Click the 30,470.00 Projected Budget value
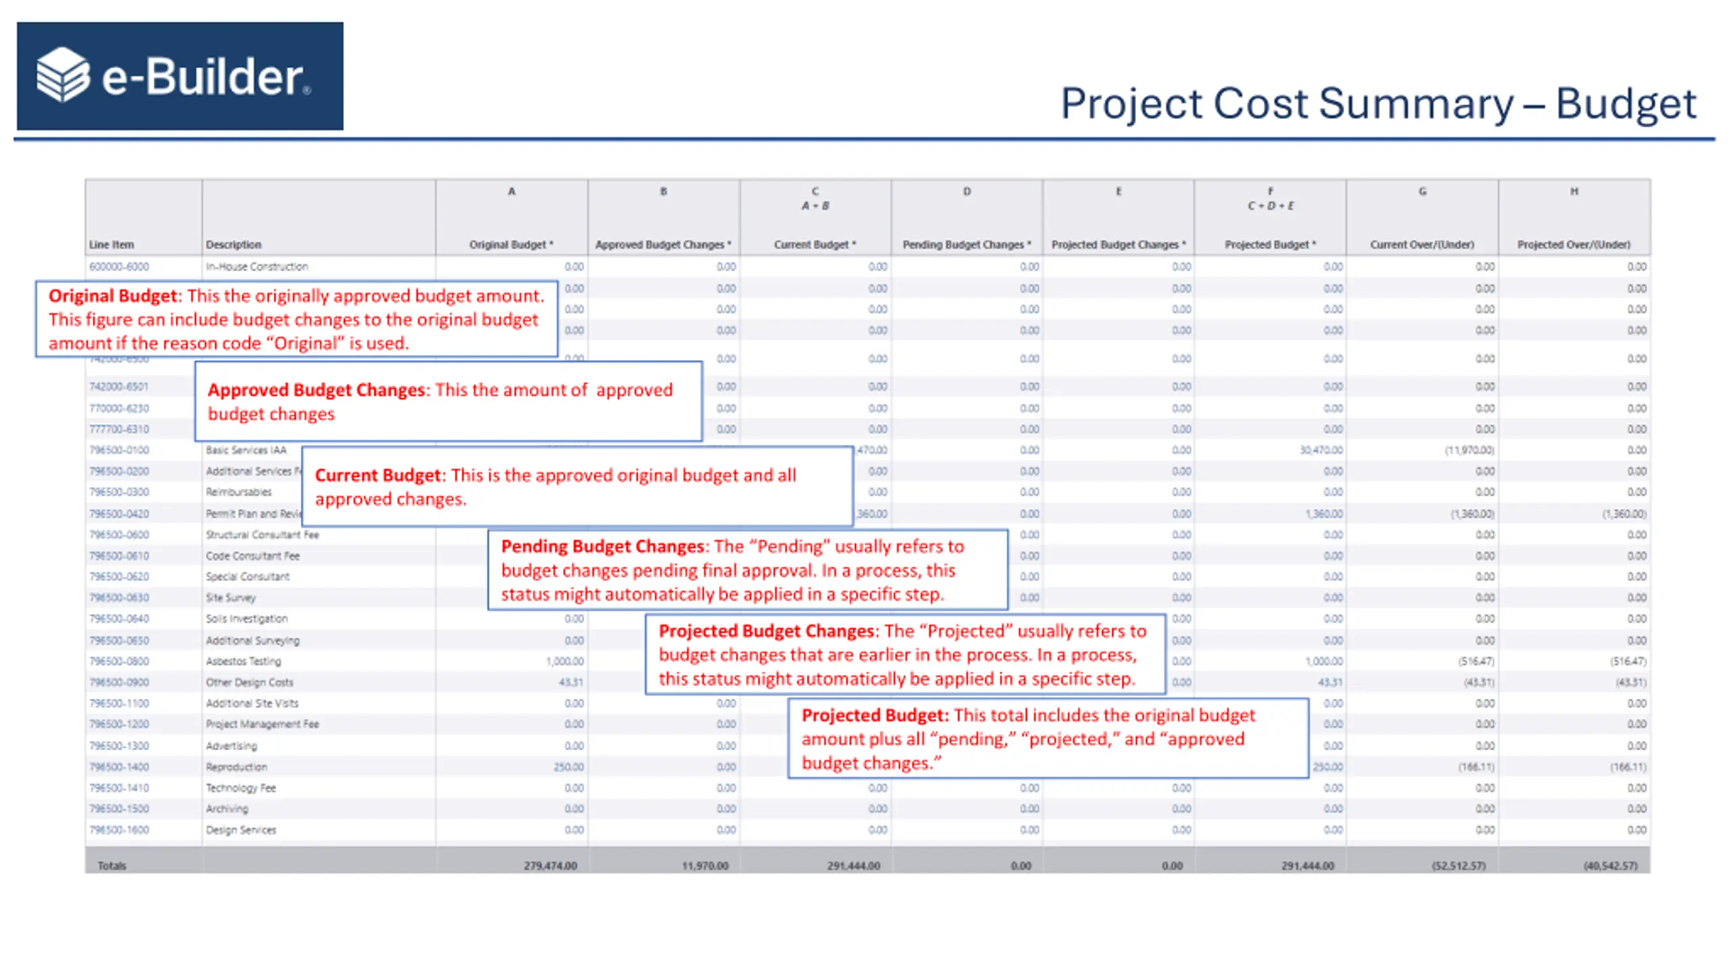The height and width of the screenshot is (975, 1733). click(x=1321, y=450)
